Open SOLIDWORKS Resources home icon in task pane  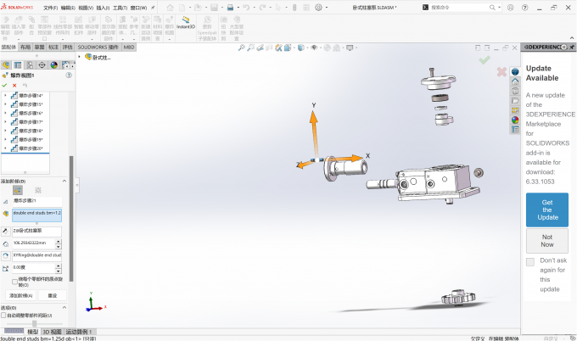tap(515, 81)
